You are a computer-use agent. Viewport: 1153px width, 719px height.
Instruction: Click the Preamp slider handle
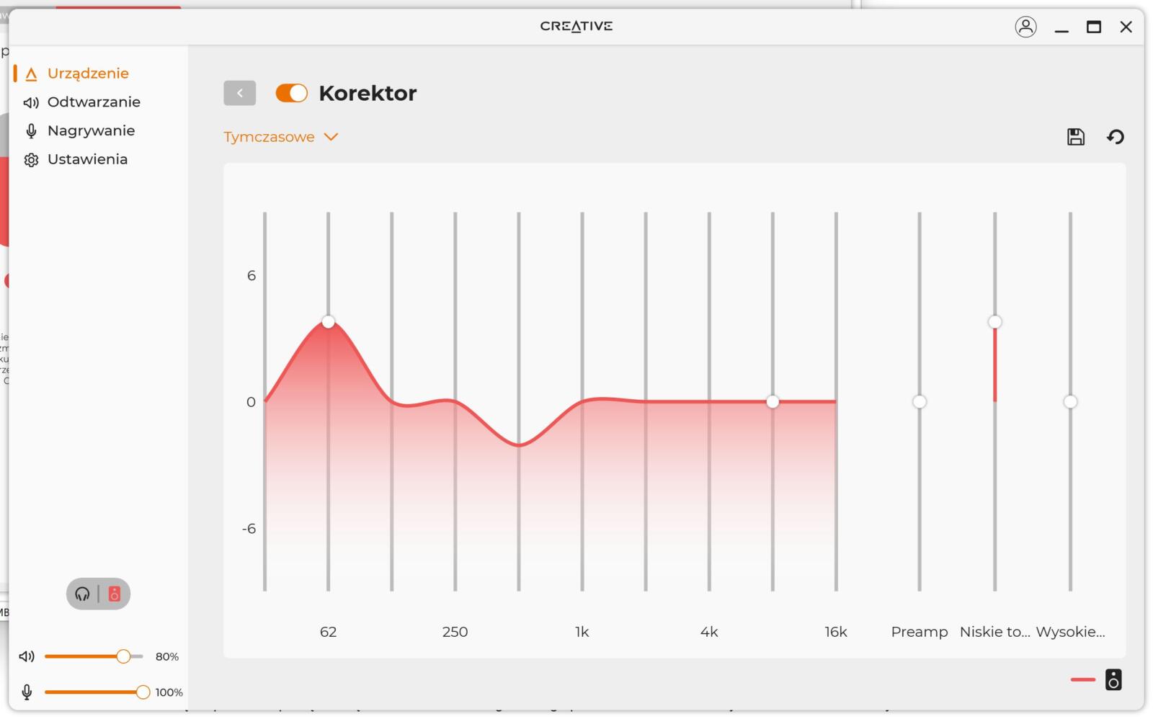(920, 402)
